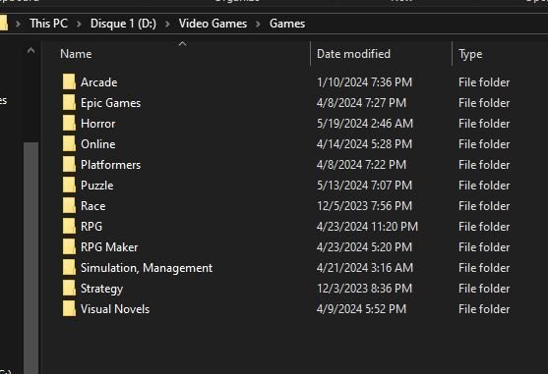Click the date 4/9/2024 5:52 PM

tap(361, 309)
